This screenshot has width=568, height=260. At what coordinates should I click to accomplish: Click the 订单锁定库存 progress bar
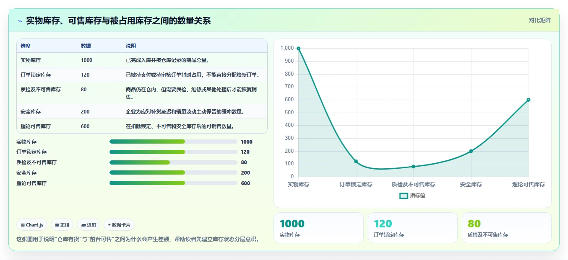coord(173,152)
